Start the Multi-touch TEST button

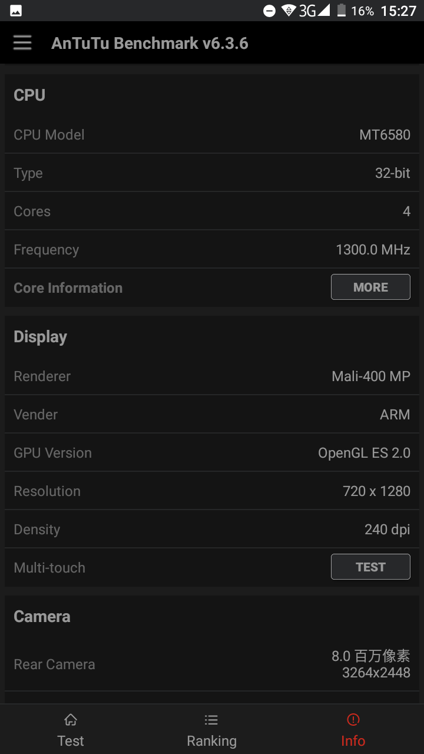pyautogui.click(x=370, y=567)
